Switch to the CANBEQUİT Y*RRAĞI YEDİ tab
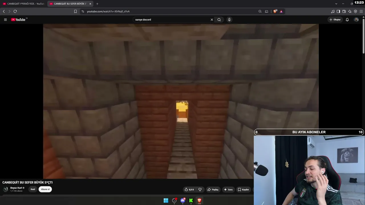The image size is (365, 205). (x=23, y=4)
